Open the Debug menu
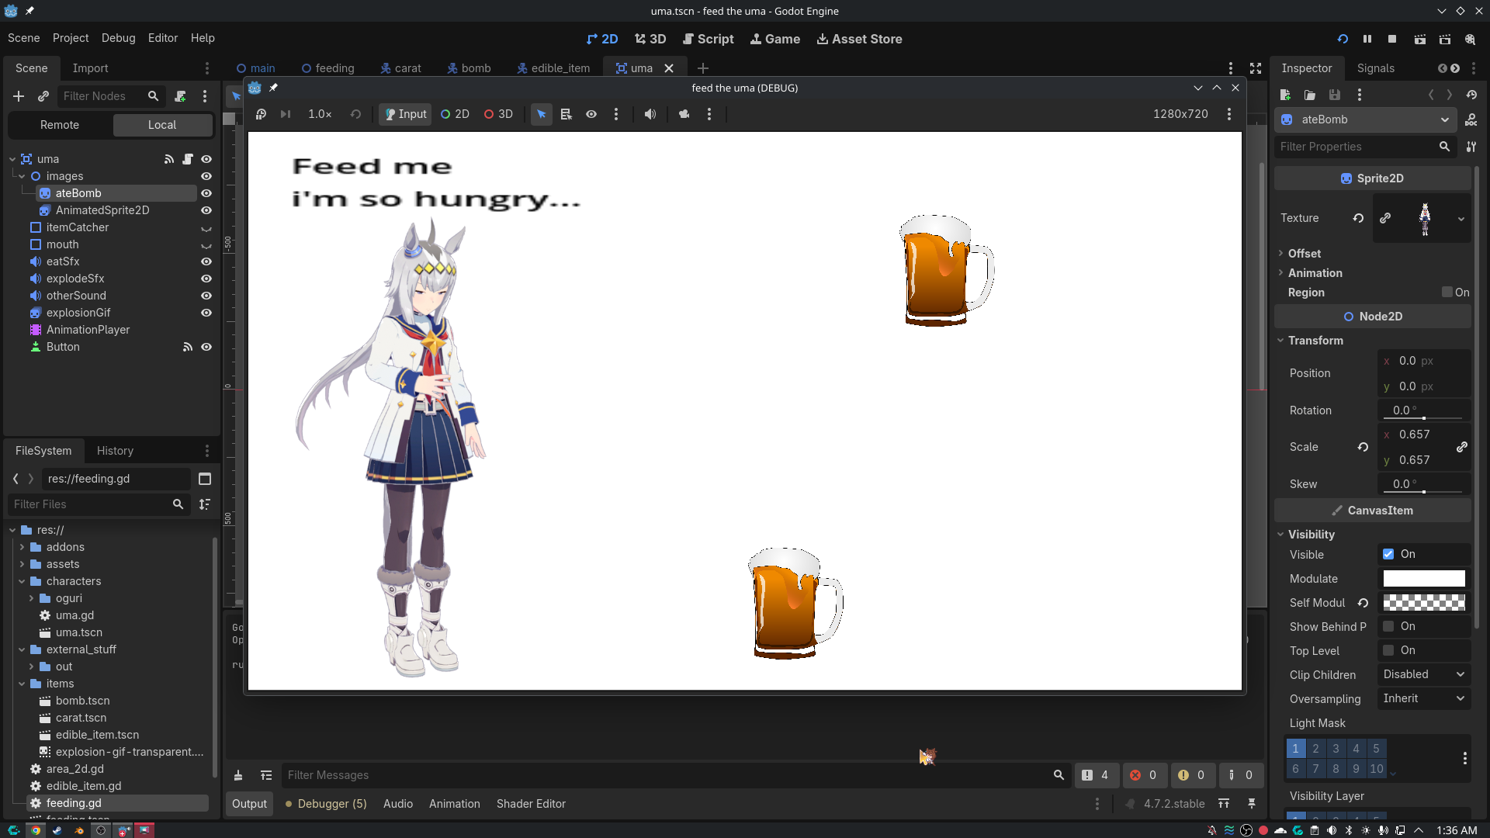Viewport: 1490px width, 838px height. pos(118,38)
